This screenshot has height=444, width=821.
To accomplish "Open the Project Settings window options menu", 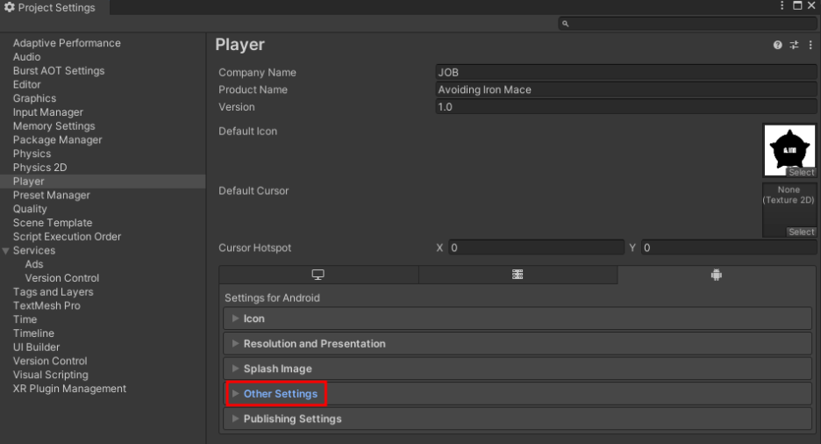I will [x=782, y=5].
